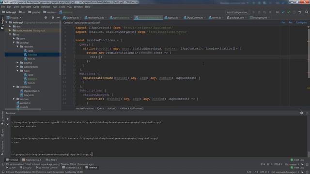The image size is (310, 174).
Task: Collapse the interfaces folder
Action: tap(14, 87)
